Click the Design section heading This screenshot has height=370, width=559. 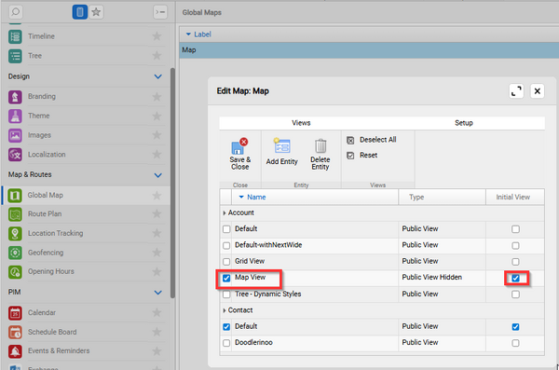19,76
